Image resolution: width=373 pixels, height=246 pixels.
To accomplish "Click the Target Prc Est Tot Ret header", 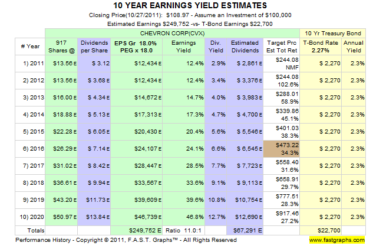I will 282,46.
